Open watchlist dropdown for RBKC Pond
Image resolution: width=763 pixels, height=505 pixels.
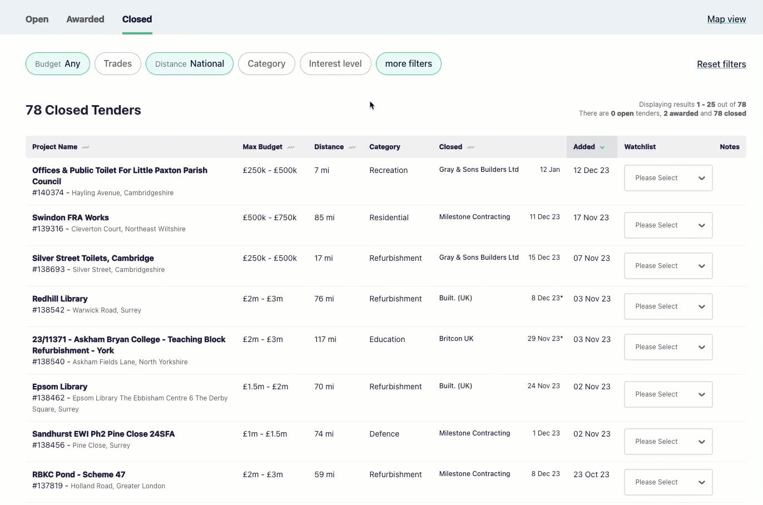click(668, 482)
